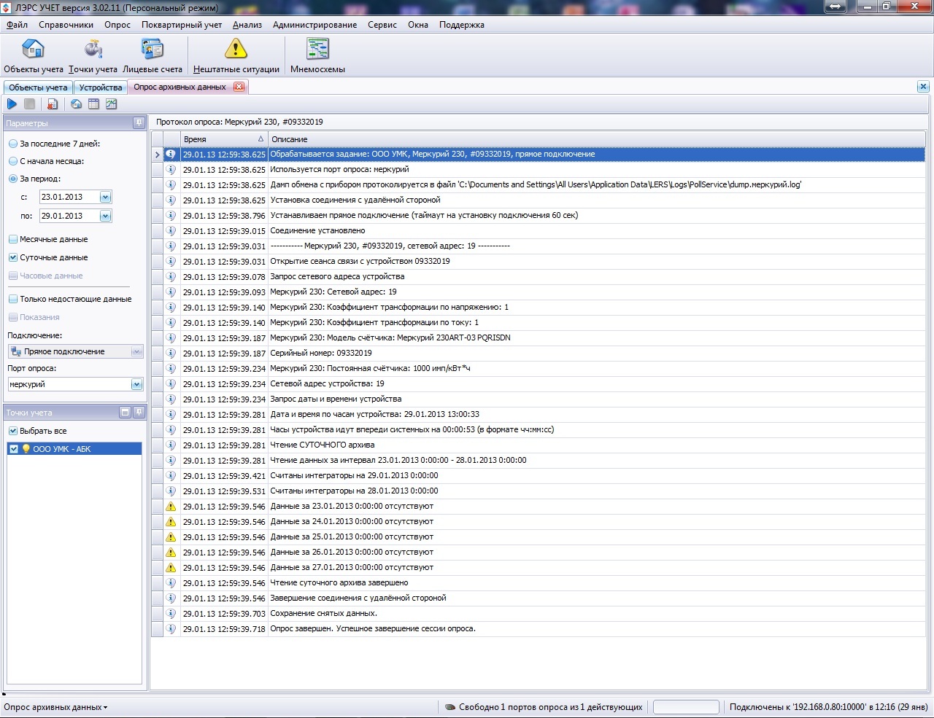Select the row Меркурий 230: Сетевой адрес: 19
This screenshot has width=934, height=718.
pyautogui.click(x=539, y=292)
